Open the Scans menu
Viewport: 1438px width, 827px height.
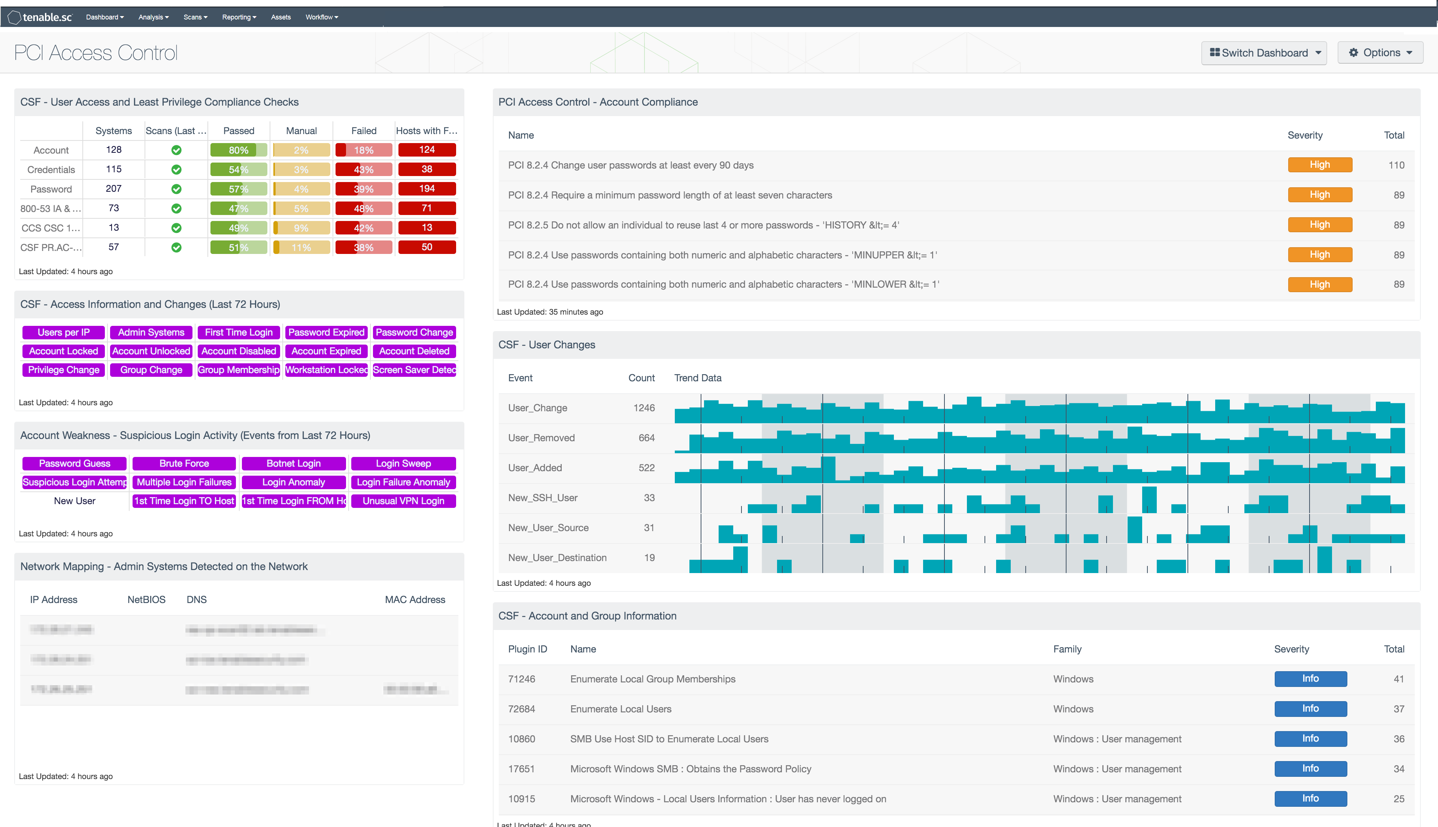coord(195,17)
